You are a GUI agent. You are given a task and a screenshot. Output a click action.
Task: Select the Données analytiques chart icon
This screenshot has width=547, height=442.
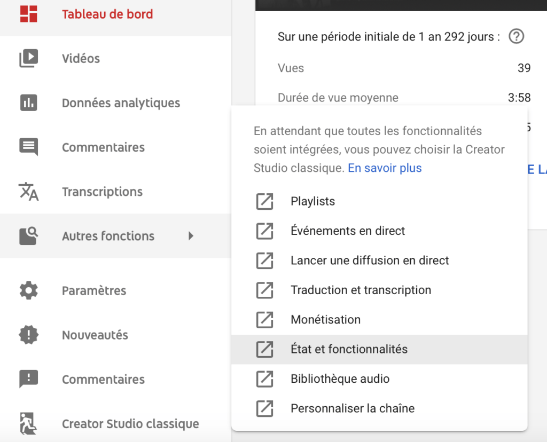pos(29,103)
